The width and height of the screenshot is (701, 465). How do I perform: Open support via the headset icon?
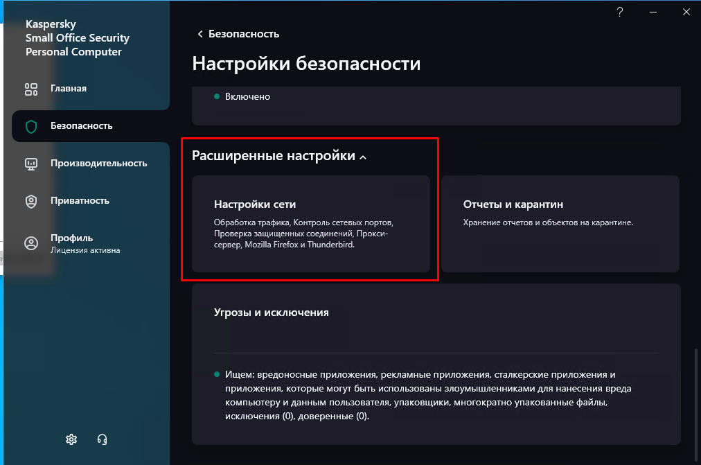pyautogui.click(x=103, y=439)
